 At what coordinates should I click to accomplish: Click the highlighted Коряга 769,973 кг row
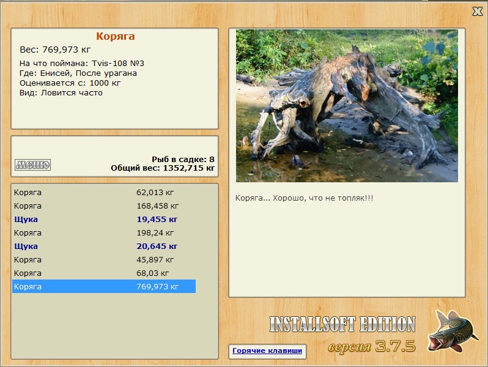click(104, 286)
